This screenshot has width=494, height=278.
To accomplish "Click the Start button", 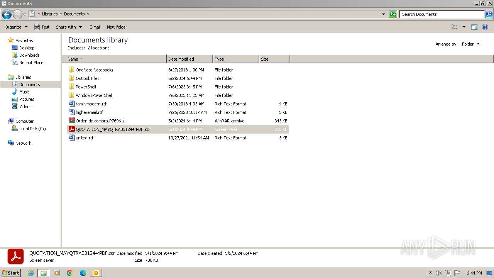I will (11, 273).
